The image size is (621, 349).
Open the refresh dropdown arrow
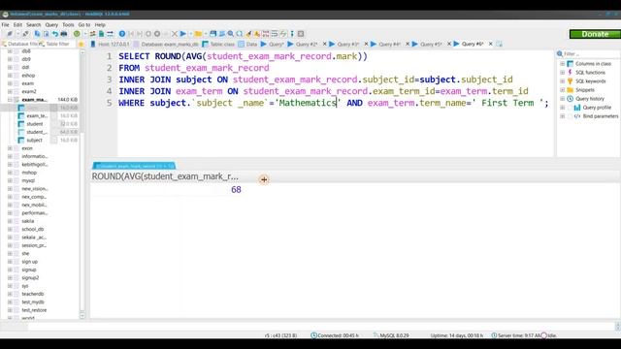[84, 34]
